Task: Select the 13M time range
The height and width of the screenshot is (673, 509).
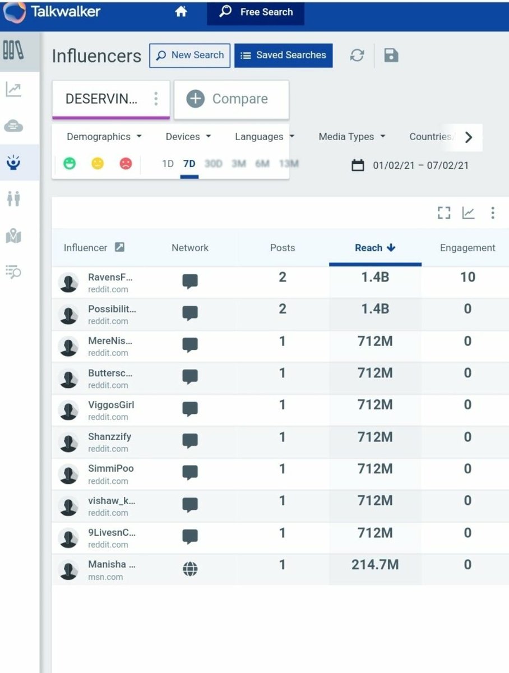Action: 288,164
